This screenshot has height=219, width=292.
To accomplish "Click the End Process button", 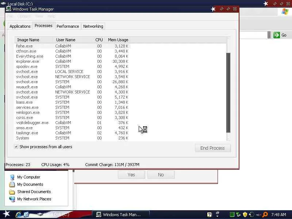I will 213,148.
